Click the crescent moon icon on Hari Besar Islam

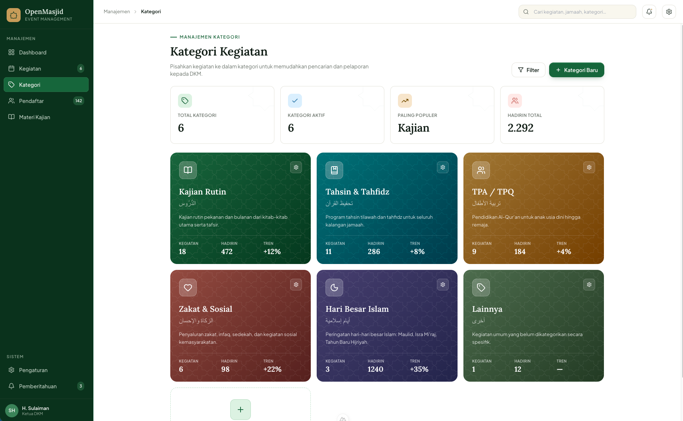tap(334, 288)
